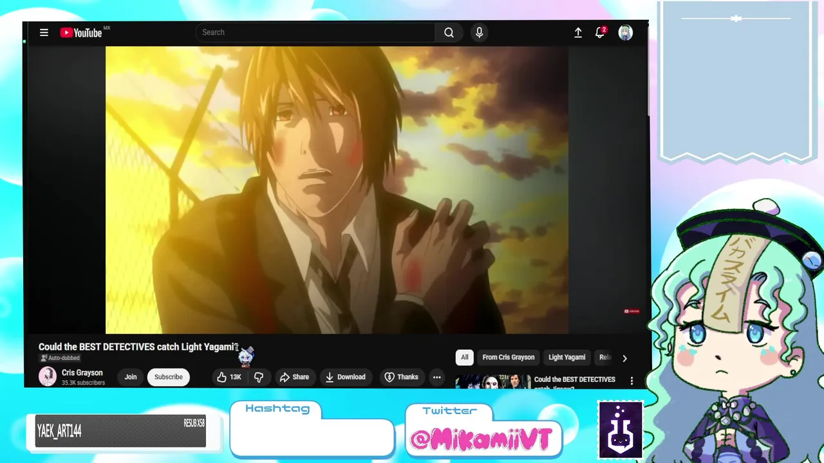Click the 35.3K subscribers text

tap(83, 383)
